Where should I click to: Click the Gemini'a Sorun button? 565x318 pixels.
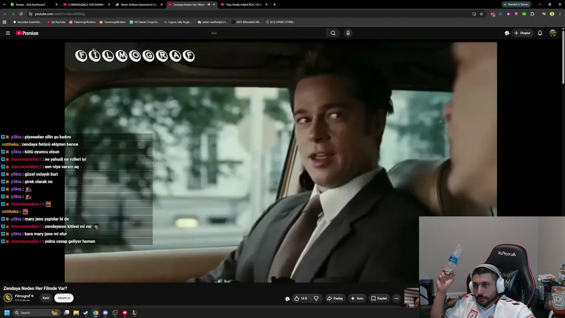[x=516, y=4]
